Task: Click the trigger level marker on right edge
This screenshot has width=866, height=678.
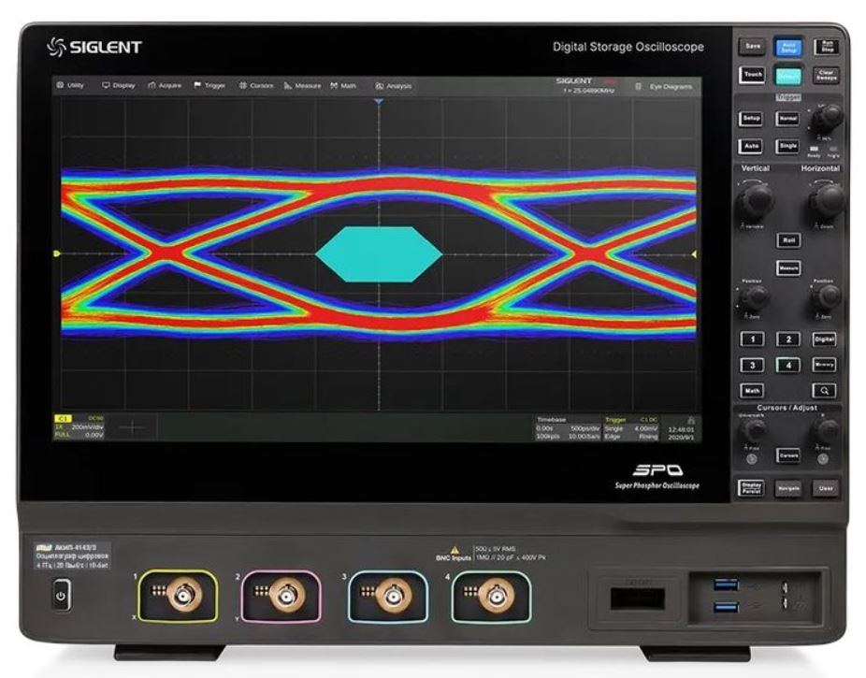Action: click(x=694, y=253)
